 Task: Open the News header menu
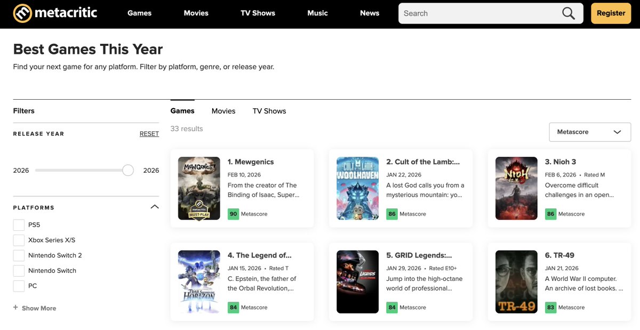pyautogui.click(x=370, y=13)
